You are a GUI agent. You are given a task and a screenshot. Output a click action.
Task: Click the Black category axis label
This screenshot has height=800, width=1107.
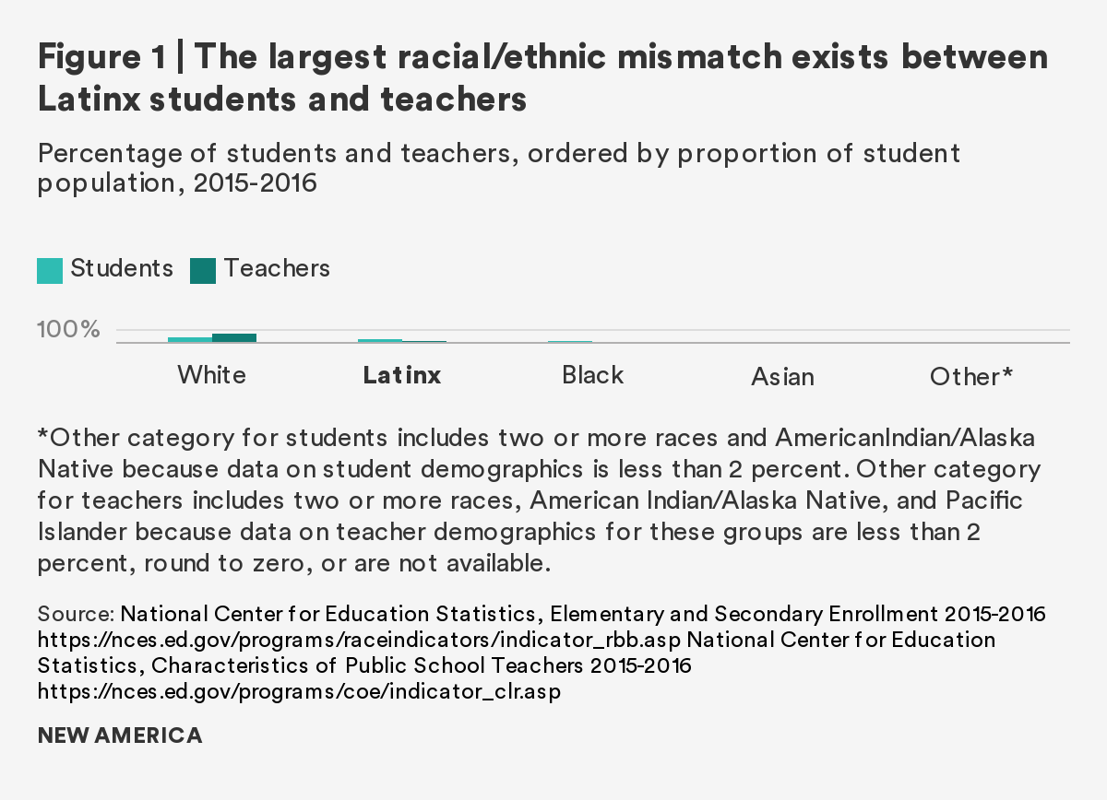coord(592,375)
